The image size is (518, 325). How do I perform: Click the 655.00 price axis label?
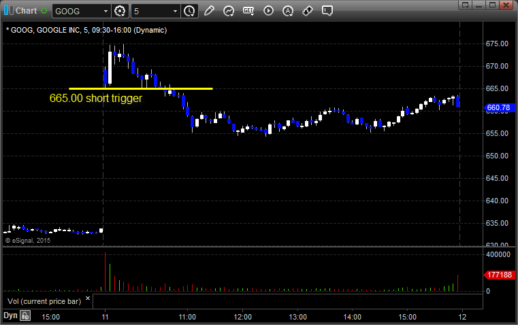pos(497,134)
